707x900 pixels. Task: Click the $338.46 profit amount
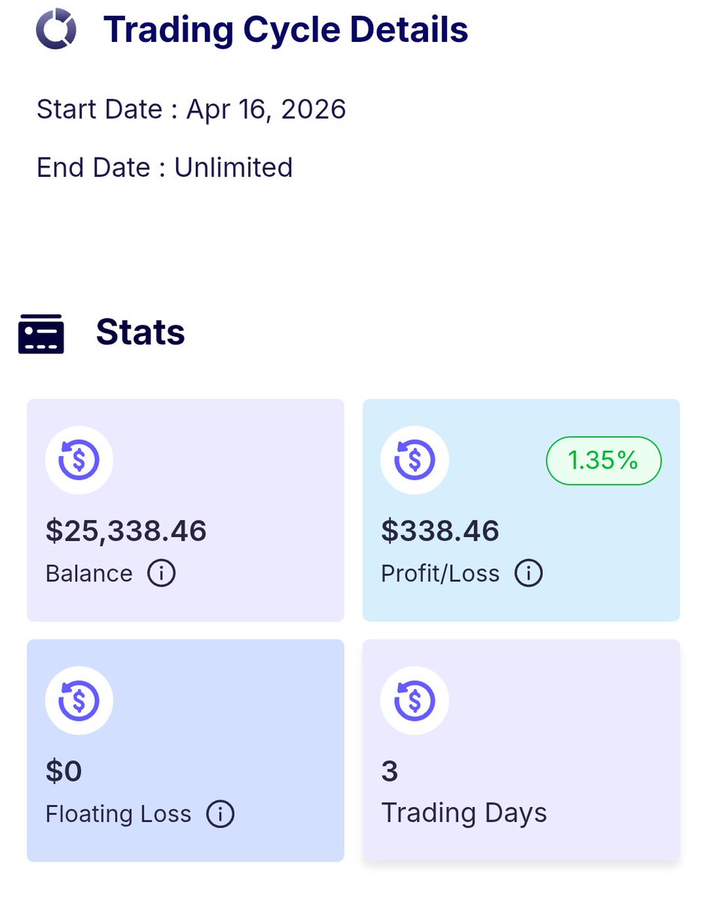tap(440, 531)
